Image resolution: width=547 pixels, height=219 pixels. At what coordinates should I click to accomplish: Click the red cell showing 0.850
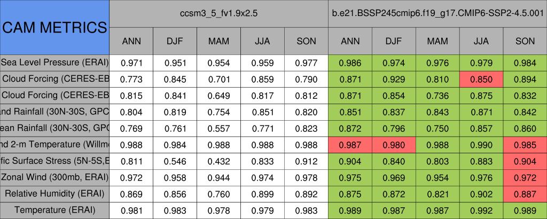pos(481,79)
